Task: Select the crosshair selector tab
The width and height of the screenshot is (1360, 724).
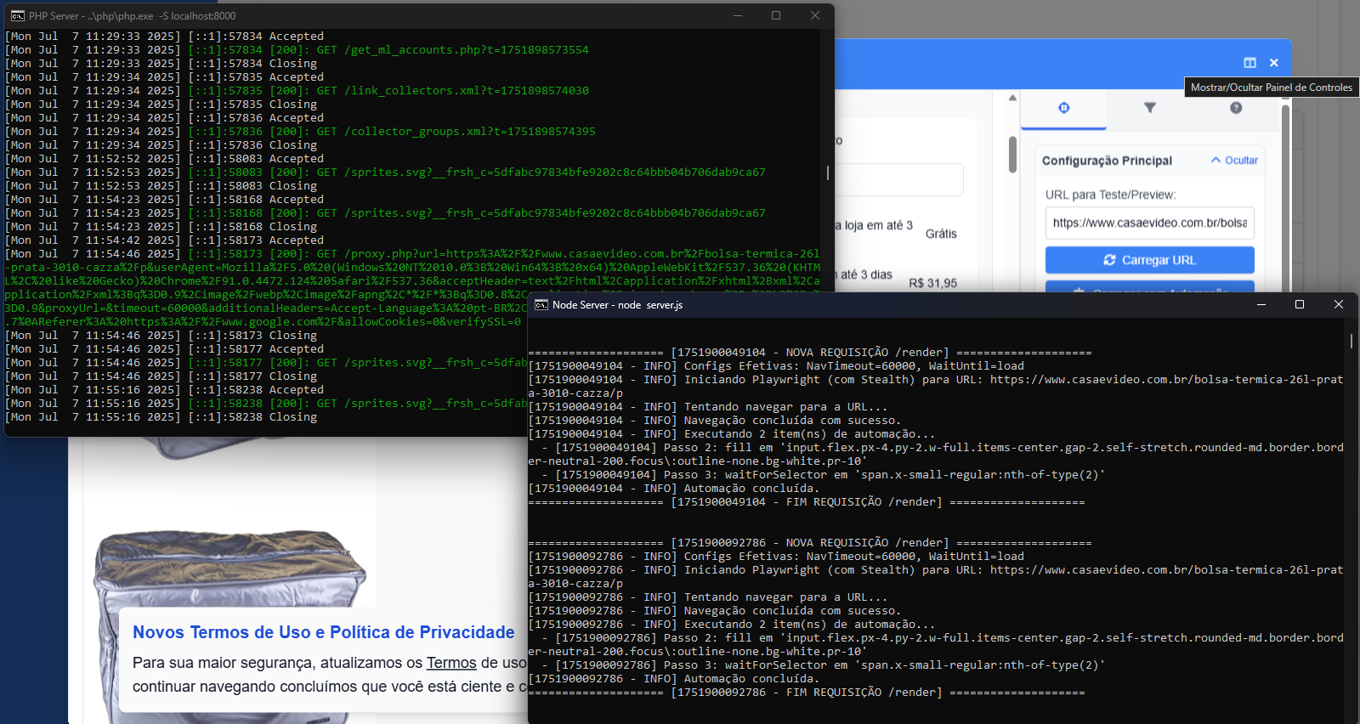Action: coord(1063,108)
